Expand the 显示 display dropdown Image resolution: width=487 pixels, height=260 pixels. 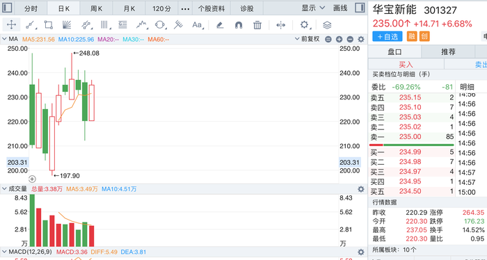point(313,8)
